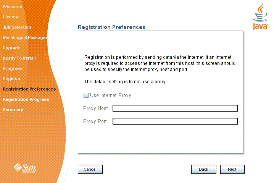Viewport: 274px width, 183px height.
Task: Click the Registration Preferences heading
Action: pos(111,27)
